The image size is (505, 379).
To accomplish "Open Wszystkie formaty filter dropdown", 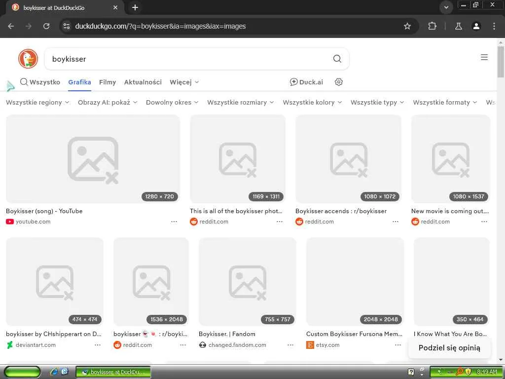I will point(445,102).
